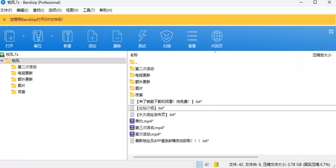Image resolution: width=336 pixels, height=168 pixels.
Task: Open the 查找(I) menu
Action: pyautogui.click(x=39, y=10)
